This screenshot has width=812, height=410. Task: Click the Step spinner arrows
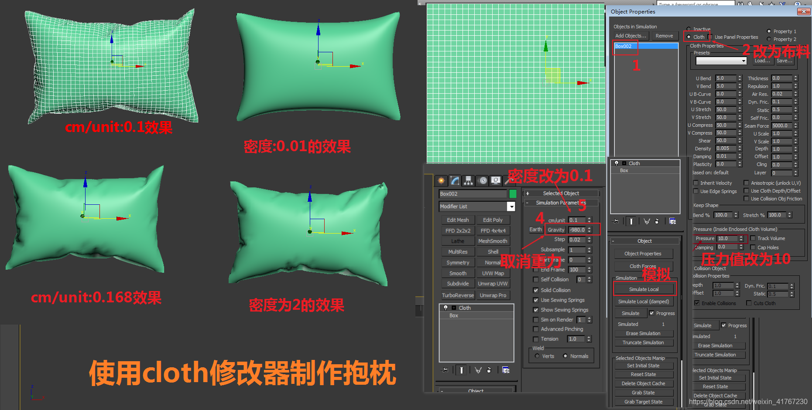pos(589,240)
